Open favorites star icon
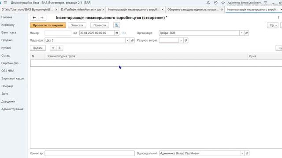Screen dimensions: 282x158 [x=223, y=3]
